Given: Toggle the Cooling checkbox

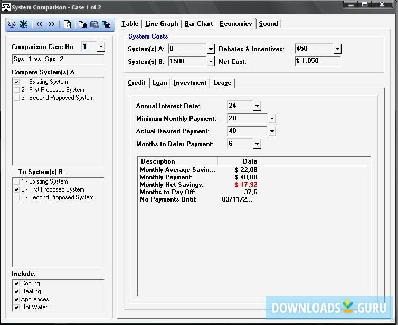Looking at the screenshot, I should (17, 283).
